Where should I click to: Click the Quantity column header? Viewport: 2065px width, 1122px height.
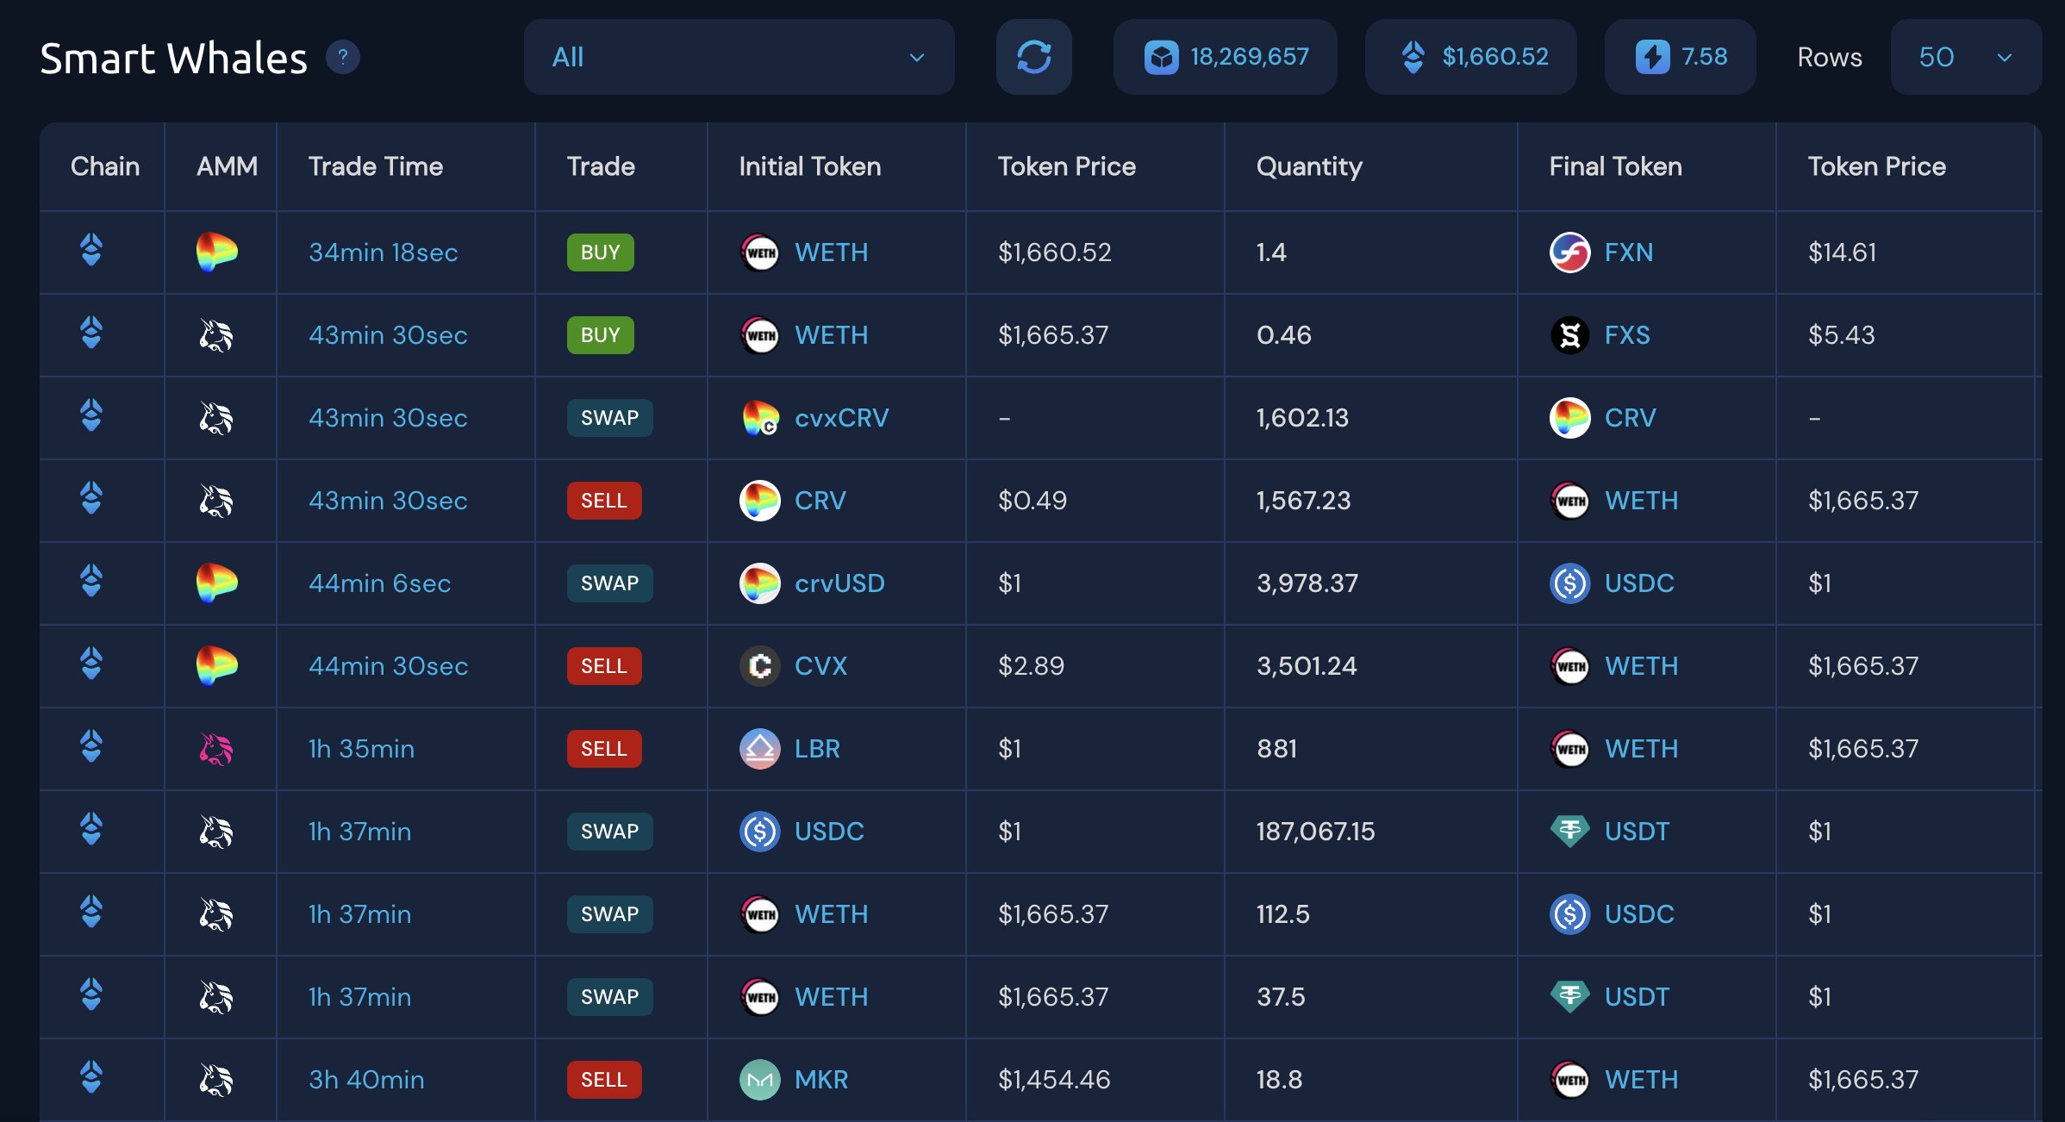pyautogui.click(x=1309, y=166)
